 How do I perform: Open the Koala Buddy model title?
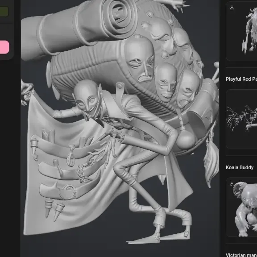(240, 167)
